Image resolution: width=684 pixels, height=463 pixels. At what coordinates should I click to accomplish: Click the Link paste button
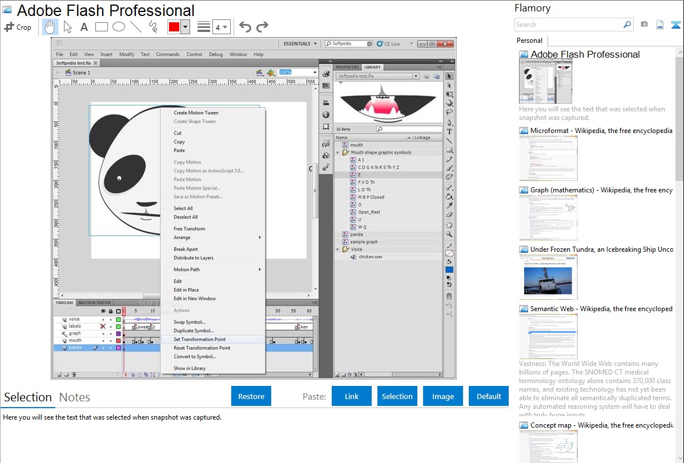(x=352, y=396)
